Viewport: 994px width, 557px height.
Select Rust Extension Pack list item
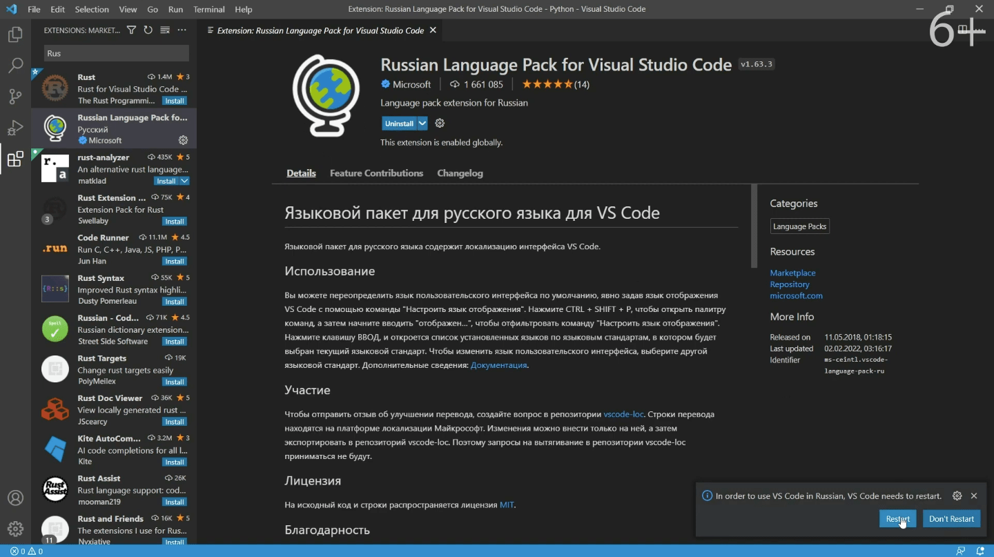114,208
